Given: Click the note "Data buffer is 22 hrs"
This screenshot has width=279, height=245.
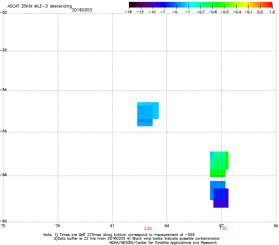Looking at the screenshot, I should pyautogui.click(x=75, y=239).
